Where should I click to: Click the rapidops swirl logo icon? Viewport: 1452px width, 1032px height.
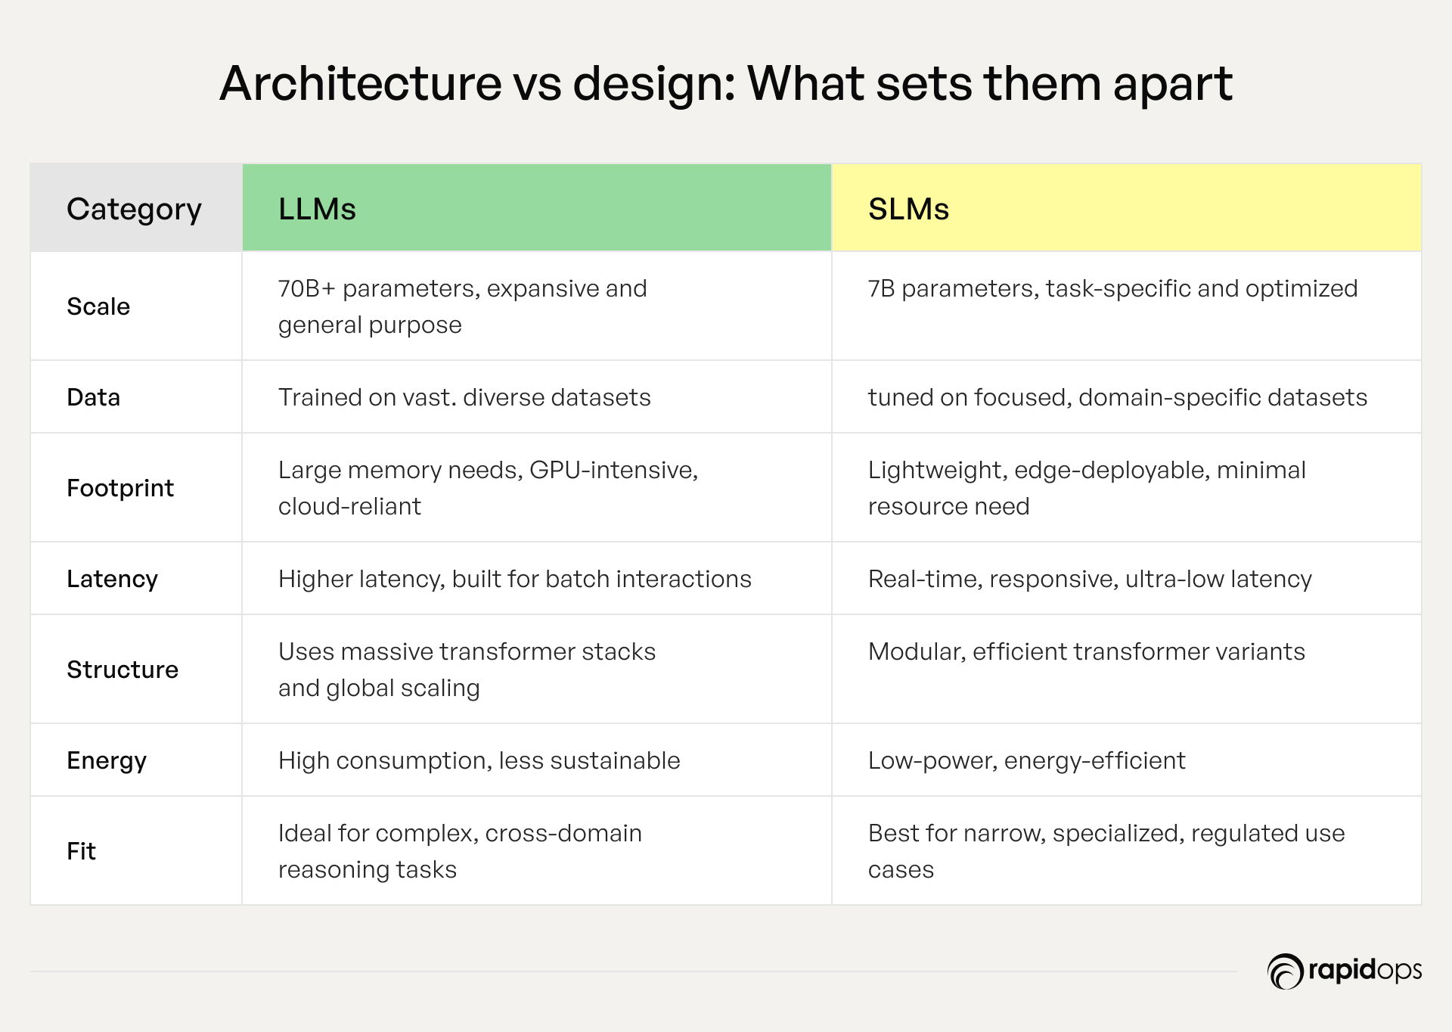1285,971
